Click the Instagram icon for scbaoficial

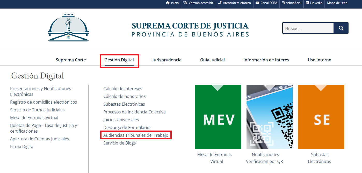(283, 3)
